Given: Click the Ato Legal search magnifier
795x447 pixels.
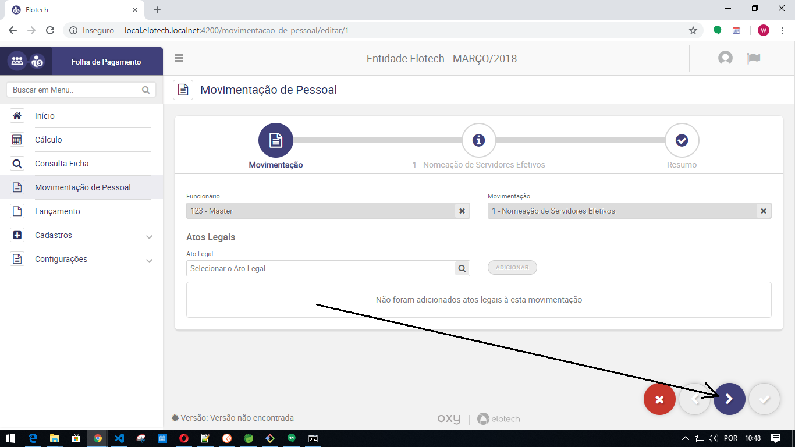Looking at the screenshot, I should point(462,268).
